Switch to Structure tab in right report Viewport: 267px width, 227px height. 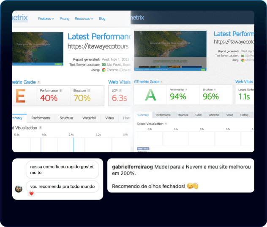click(x=183, y=115)
